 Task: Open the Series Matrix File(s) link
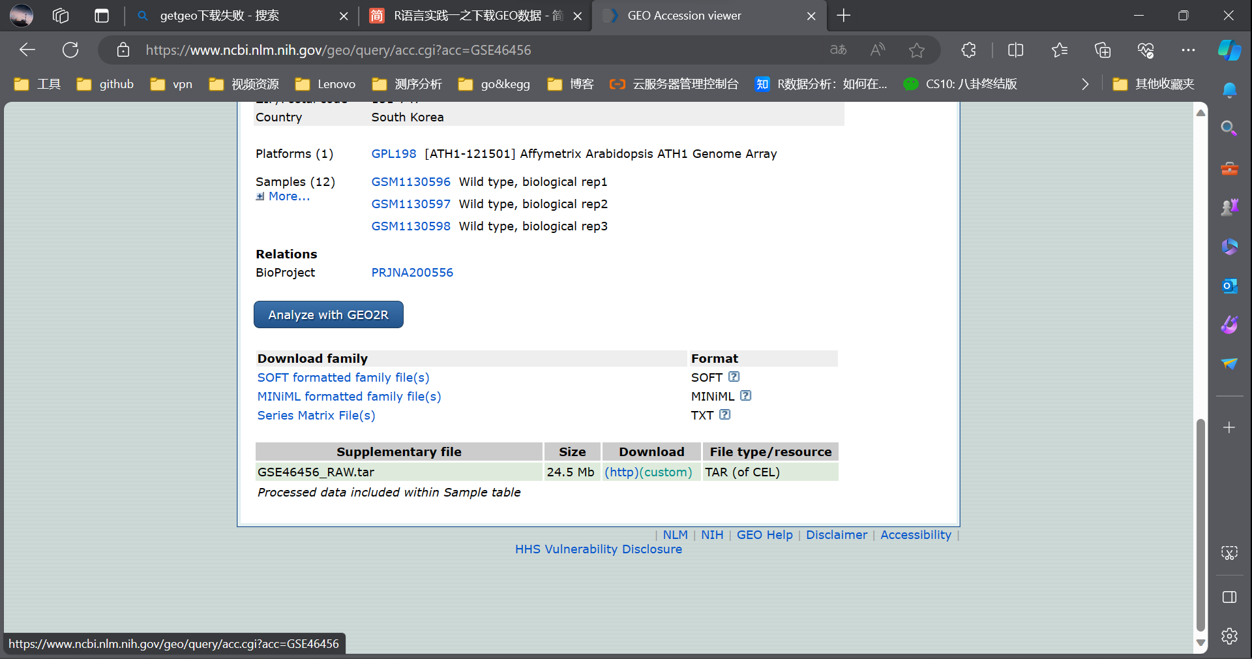coord(316,416)
